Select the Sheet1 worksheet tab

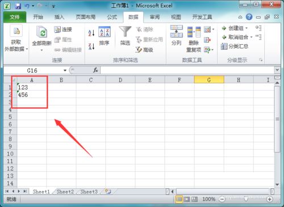click(41, 192)
